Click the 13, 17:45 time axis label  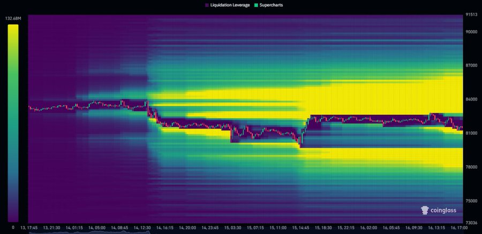[x=29, y=228]
